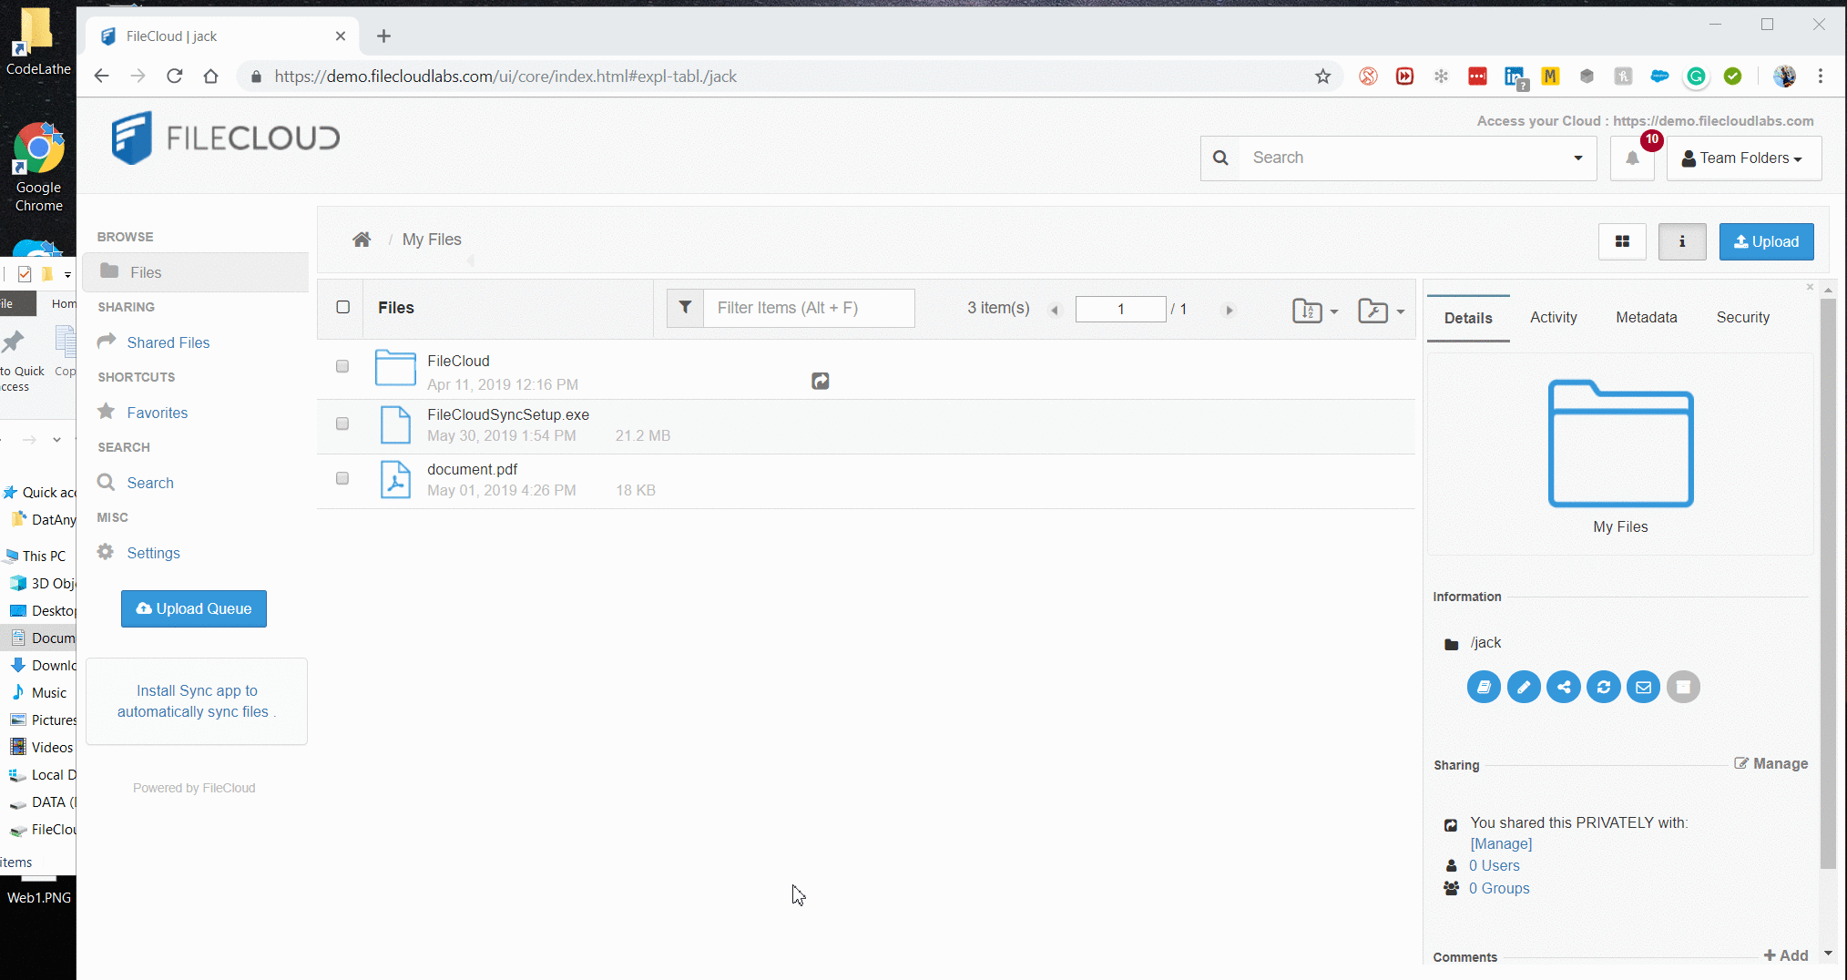The width and height of the screenshot is (1847, 980).
Task: Expand the Team Folders account dropdown
Action: pyautogui.click(x=1743, y=158)
